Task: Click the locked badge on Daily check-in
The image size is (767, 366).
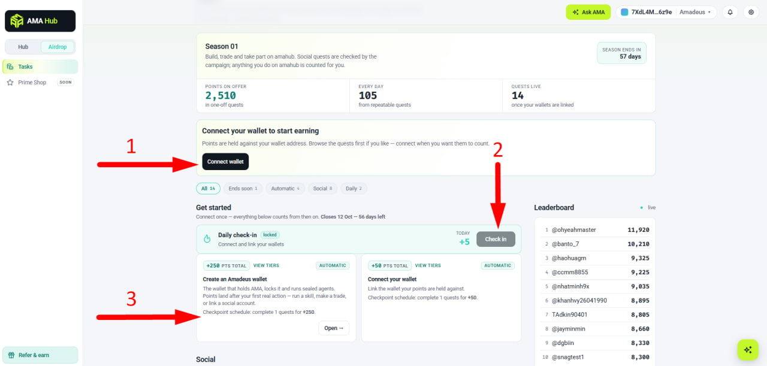Action: 270,235
